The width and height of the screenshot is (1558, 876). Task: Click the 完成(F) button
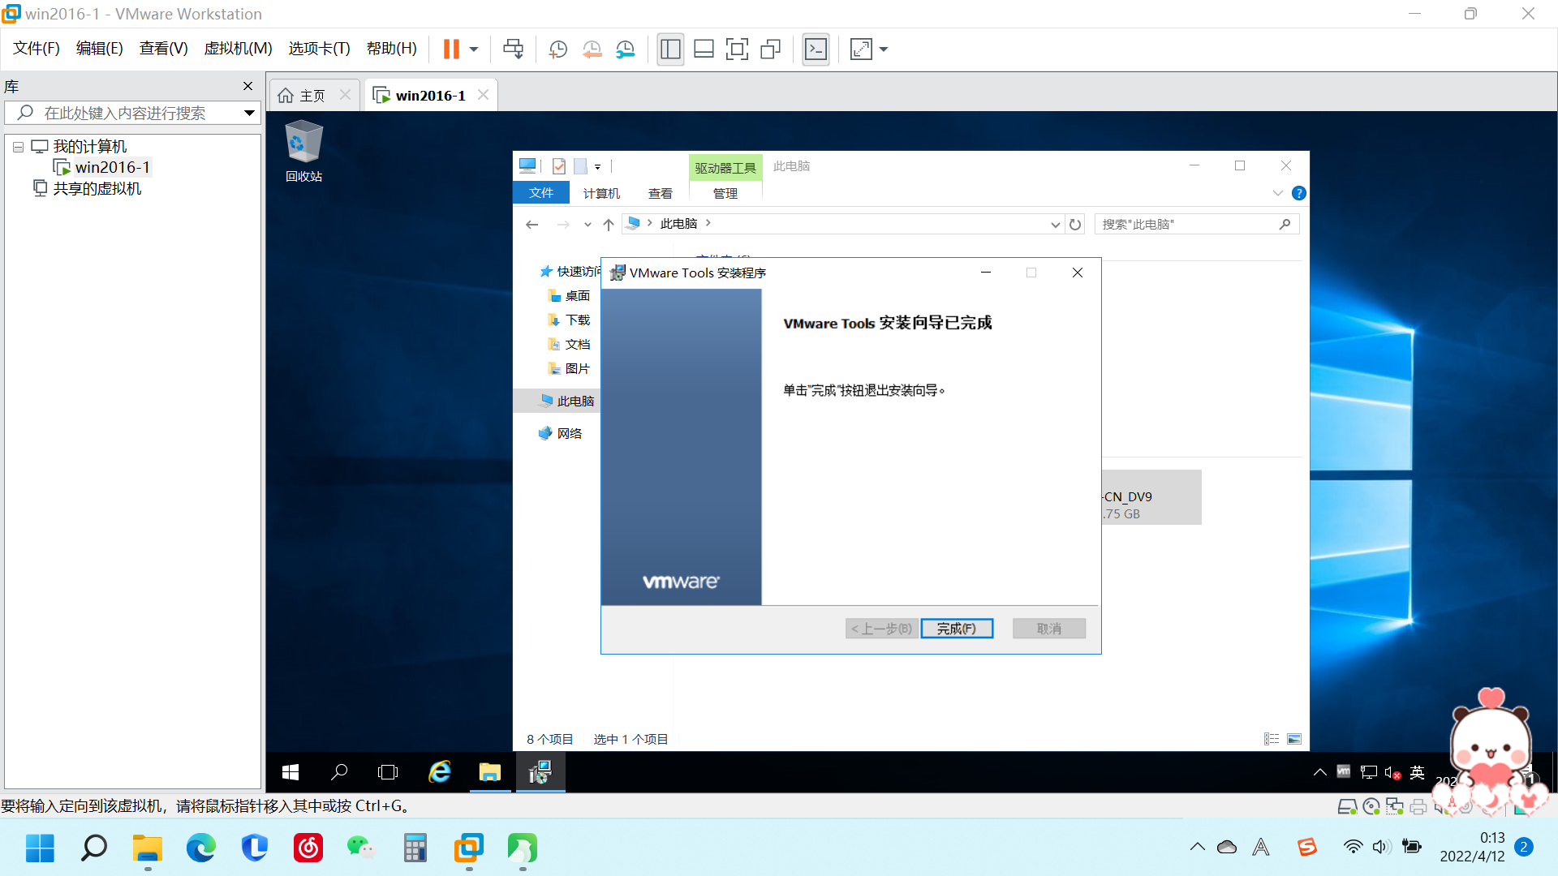point(957,629)
